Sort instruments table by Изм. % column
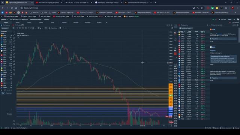240x135 pixels. 202,31
